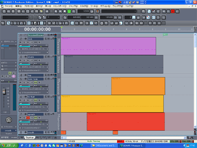Open the splash track output dropdown

pos(33,128)
